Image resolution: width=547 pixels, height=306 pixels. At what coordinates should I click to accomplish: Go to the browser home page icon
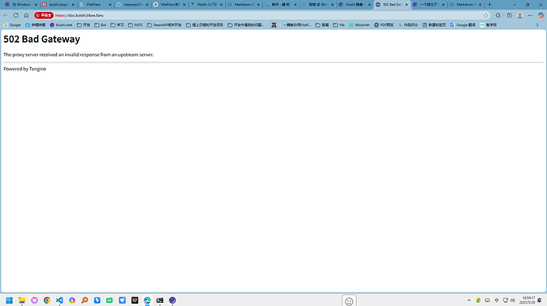(x=26, y=15)
